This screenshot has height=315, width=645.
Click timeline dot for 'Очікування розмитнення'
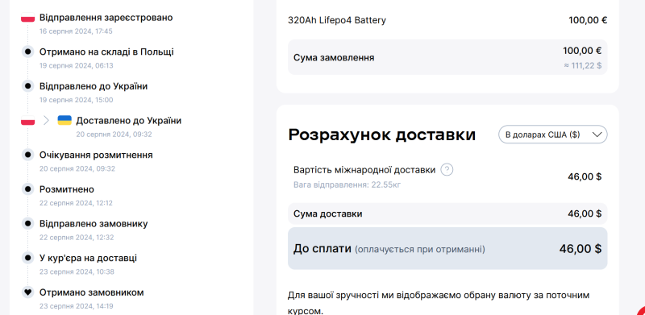(x=27, y=155)
